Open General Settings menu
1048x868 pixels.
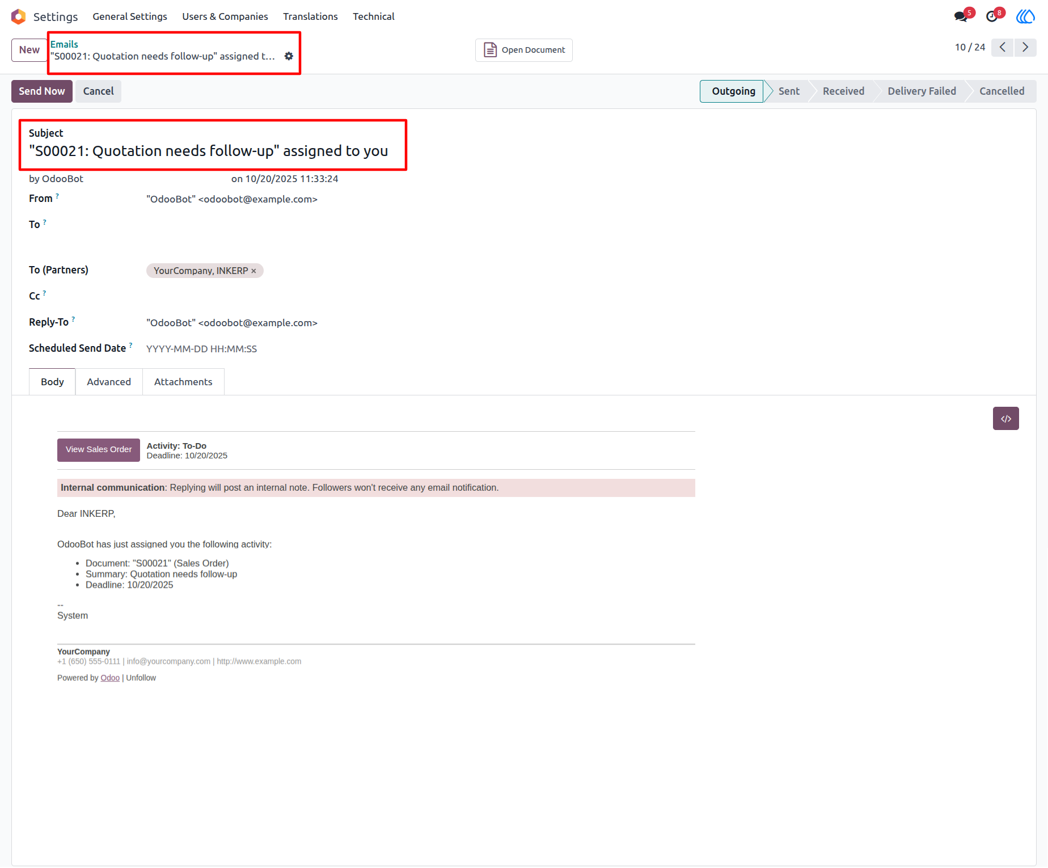130,16
